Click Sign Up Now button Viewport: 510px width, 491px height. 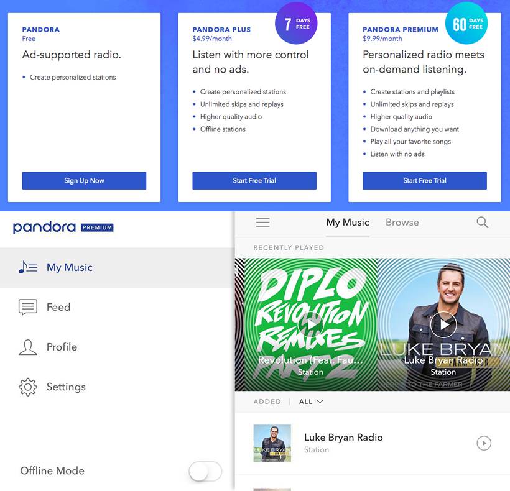tap(84, 181)
